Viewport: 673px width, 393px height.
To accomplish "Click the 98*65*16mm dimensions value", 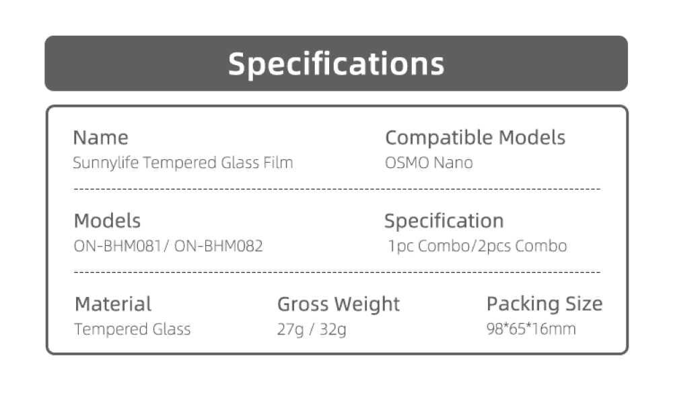I will point(530,330).
